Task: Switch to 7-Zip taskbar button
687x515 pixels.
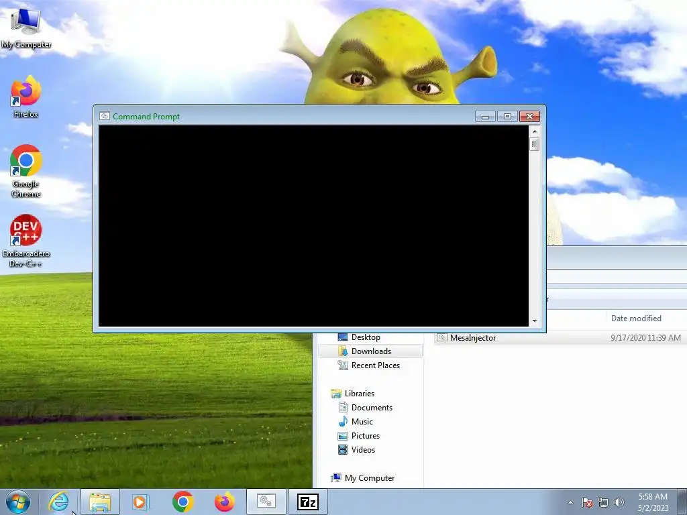Action: point(307,502)
